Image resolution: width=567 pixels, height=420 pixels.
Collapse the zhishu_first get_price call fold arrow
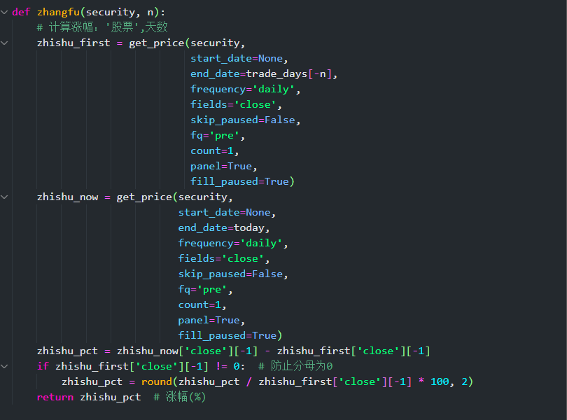tap(4, 43)
